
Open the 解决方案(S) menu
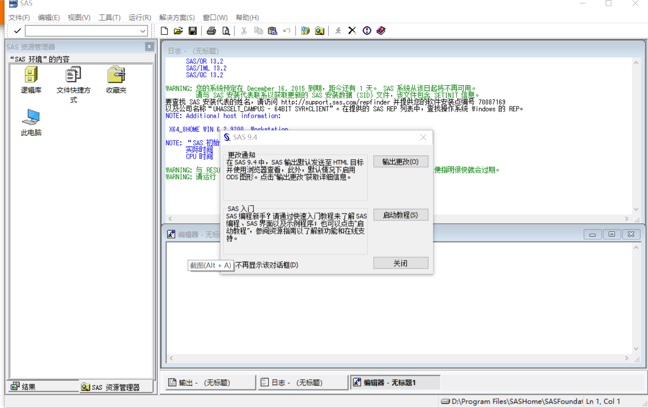[x=177, y=17]
